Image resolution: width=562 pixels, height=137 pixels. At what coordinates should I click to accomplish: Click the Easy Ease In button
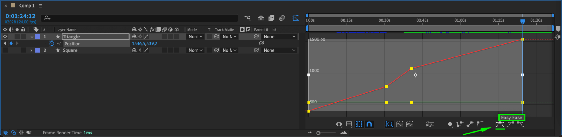pos(510,124)
